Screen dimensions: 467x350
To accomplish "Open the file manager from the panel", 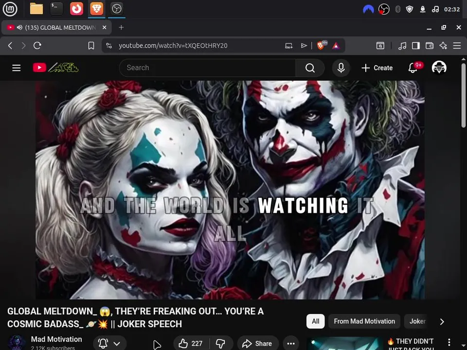I will tap(36, 9).
